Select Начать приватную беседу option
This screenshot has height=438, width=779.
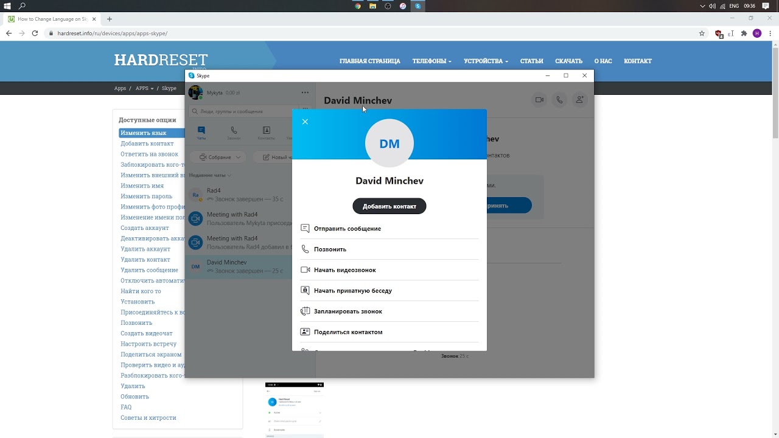[389, 291]
